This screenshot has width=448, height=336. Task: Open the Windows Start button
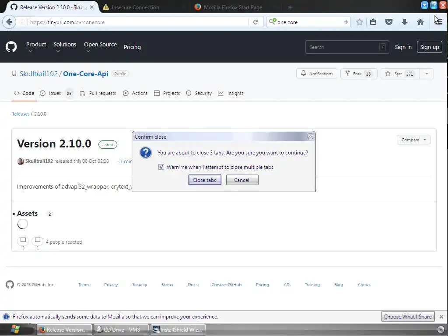point(14,329)
